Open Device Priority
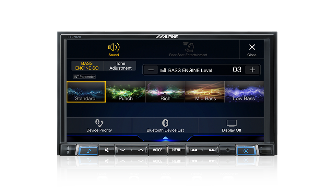The image size is (332, 187). tap(99, 126)
